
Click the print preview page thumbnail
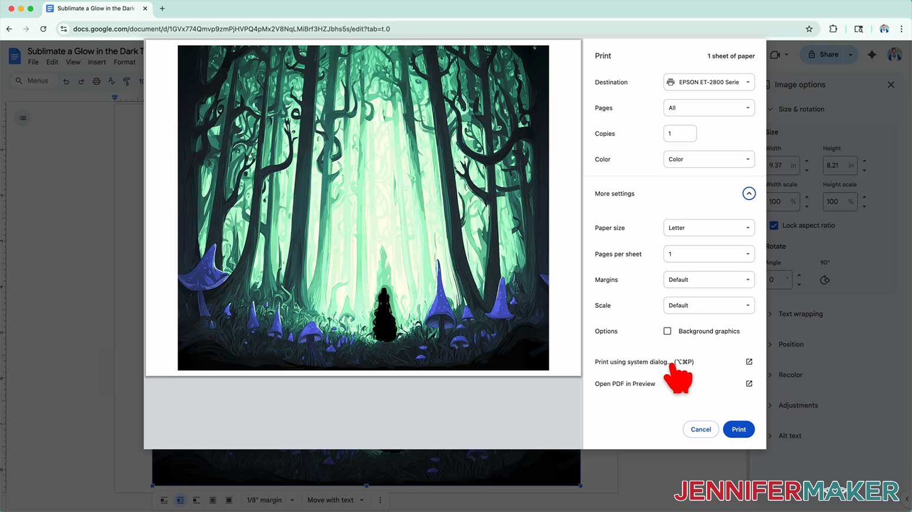[363, 208]
